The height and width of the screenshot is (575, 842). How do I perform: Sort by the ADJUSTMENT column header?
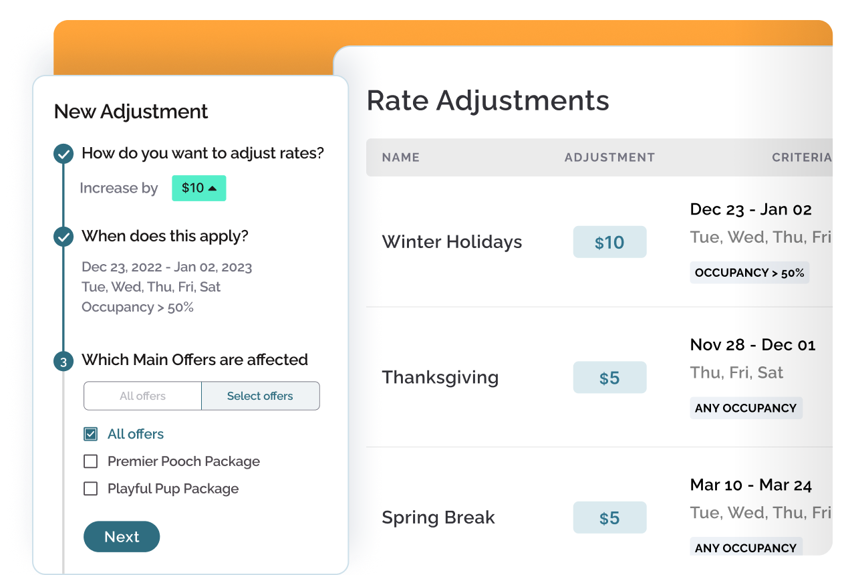click(x=609, y=158)
